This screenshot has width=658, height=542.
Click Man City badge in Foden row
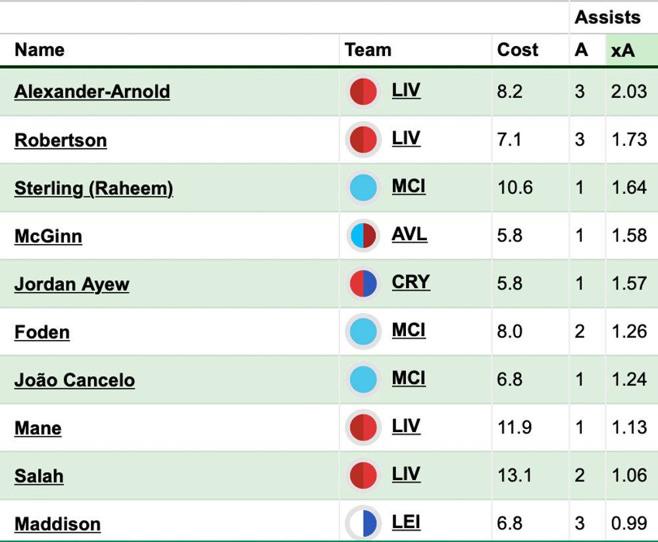pyautogui.click(x=363, y=332)
